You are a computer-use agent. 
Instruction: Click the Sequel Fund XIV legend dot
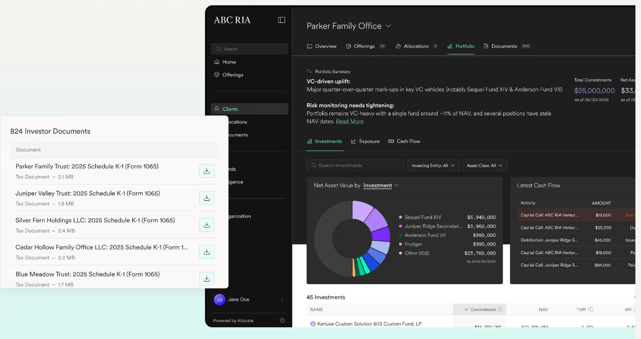tap(401, 217)
